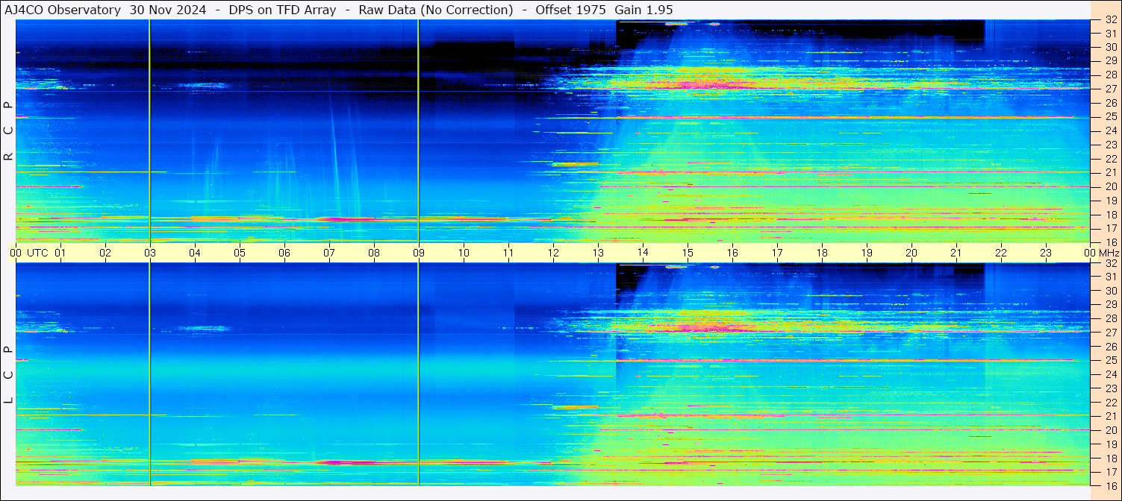The image size is (1122, 501).
Task: Click the Offset 1975 text in the header
Action: click(570, 10)
